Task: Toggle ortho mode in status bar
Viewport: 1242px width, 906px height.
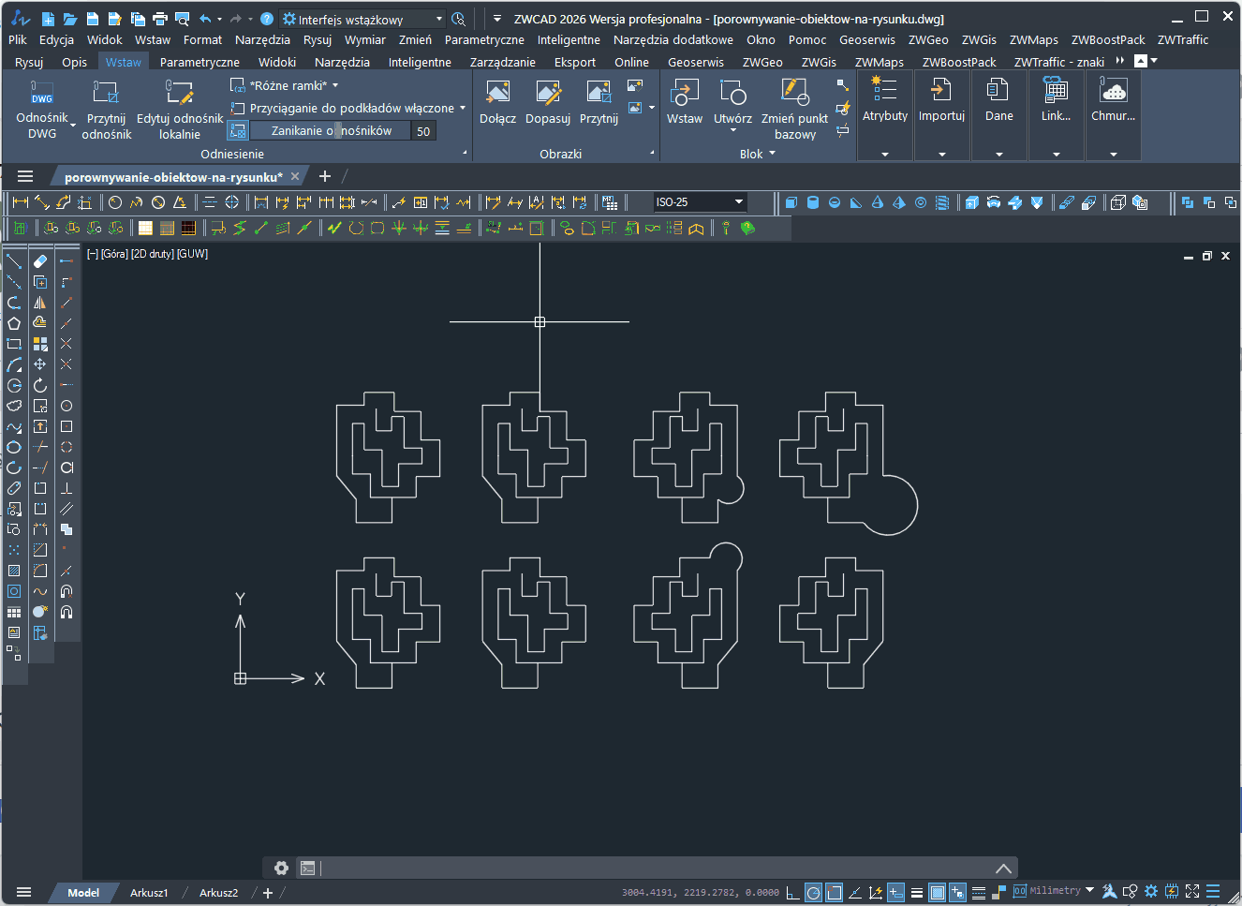Action: coord(792,893)
